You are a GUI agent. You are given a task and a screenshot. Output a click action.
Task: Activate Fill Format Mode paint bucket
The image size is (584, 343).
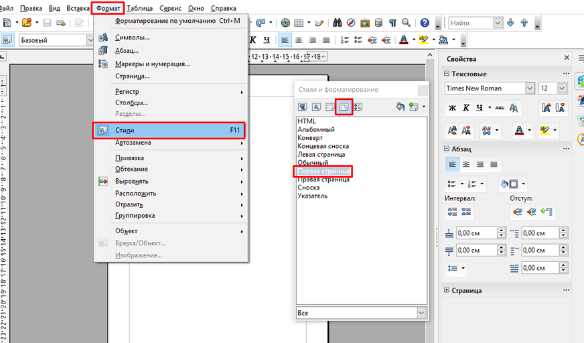400,107
